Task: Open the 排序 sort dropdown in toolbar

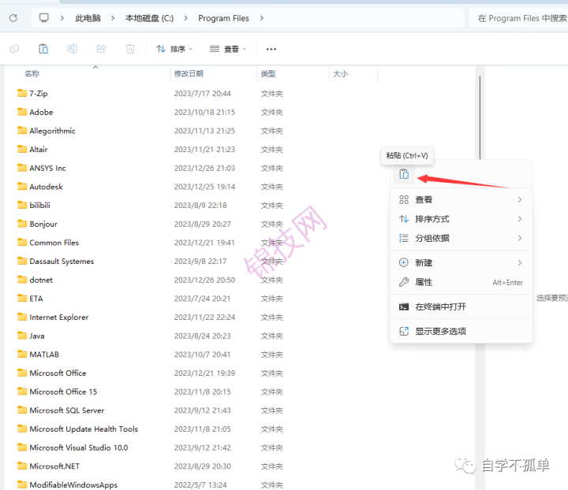Action: click(x=174, y=49)
